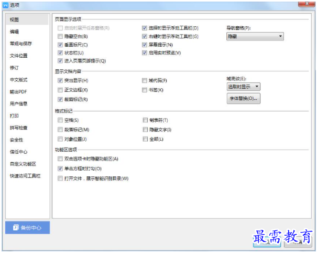317x253 pixels.
Task: Uncheck the 屏幕提示(N) option
Action: [x=144, y=45]
